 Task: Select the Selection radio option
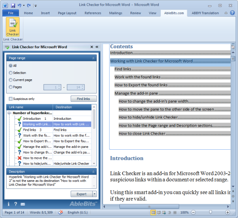11,73
